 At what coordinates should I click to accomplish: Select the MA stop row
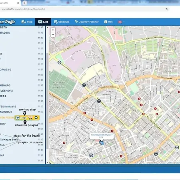(x=22, y=155)
